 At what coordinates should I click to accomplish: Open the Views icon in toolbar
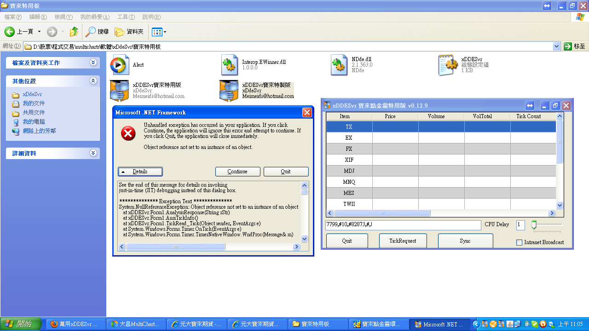click(x=157, y=32)
